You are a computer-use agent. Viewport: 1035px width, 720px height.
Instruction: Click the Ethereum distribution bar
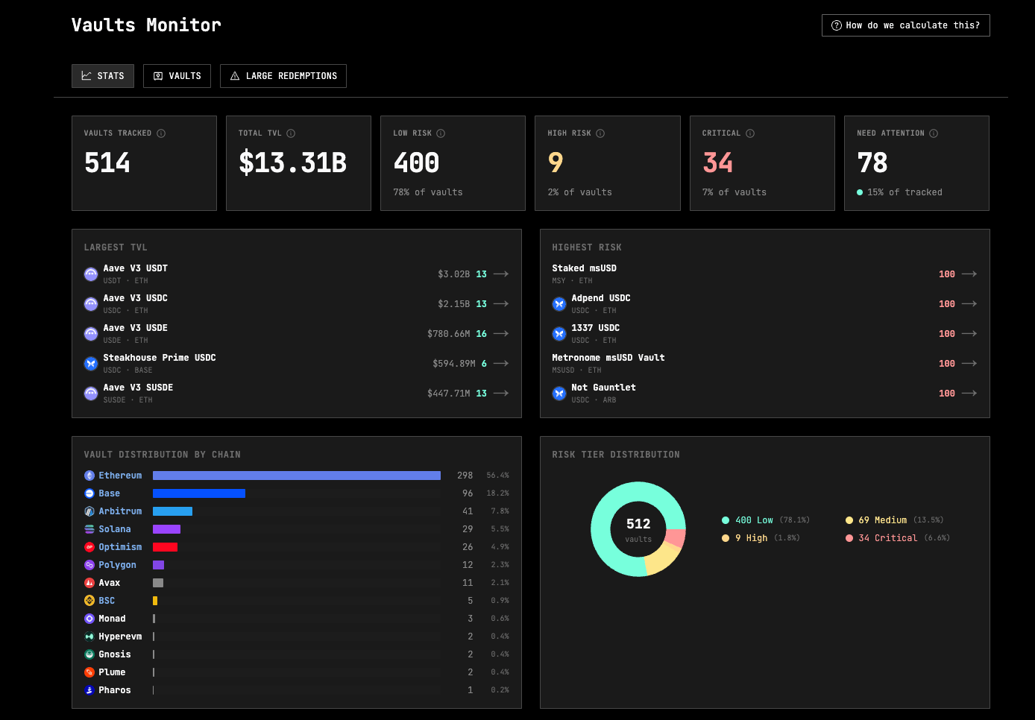(x=297, y=476)
